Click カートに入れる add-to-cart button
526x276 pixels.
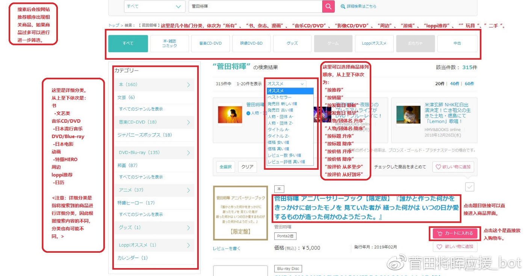click(455, 234)
